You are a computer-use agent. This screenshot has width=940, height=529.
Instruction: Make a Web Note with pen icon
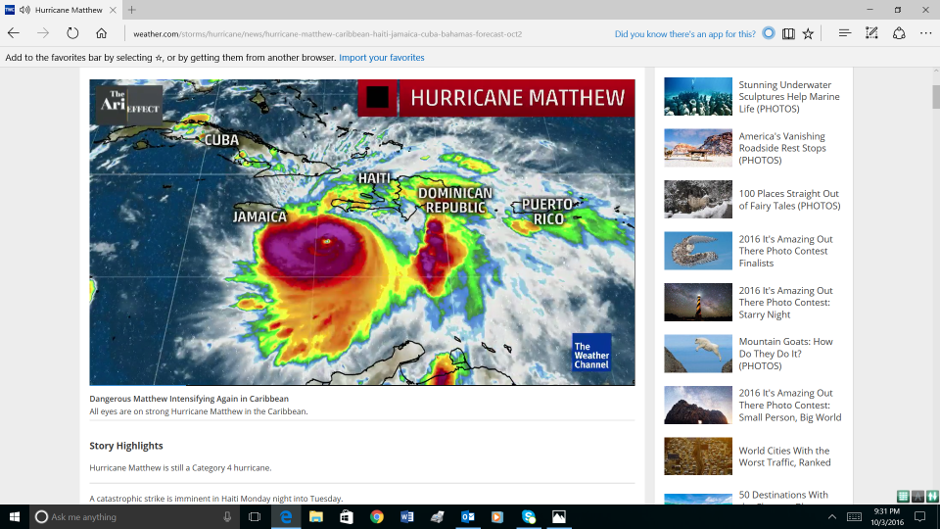(871, 33)
